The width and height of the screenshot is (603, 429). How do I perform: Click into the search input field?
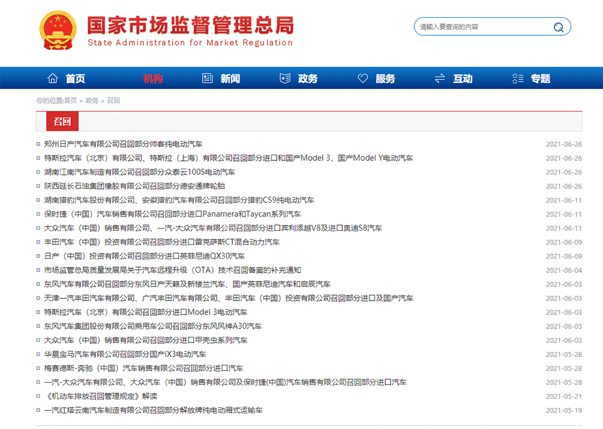coord(480,27)
